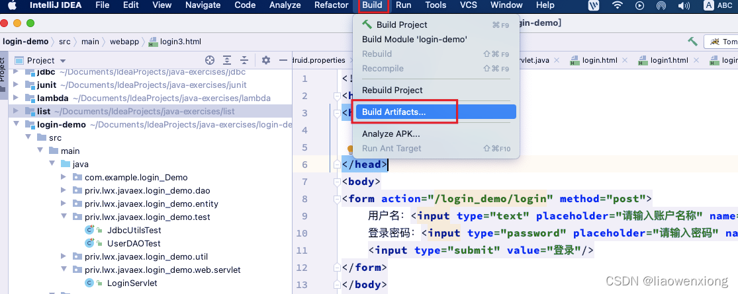Expand the lambda module node arrow
The image size is (738, 294).
click(15, 98)
